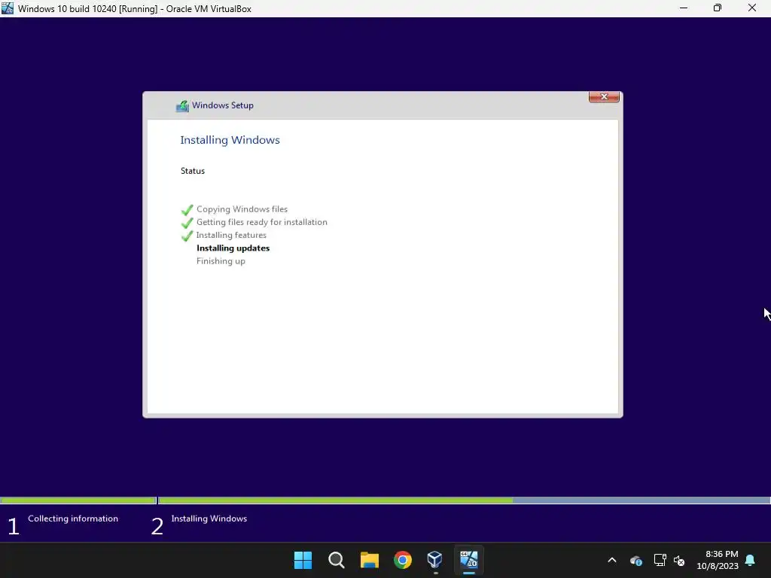The width and height of the screenshot is (771, 578).
Task: Open the notifications bell
Action: pos(750,560)
